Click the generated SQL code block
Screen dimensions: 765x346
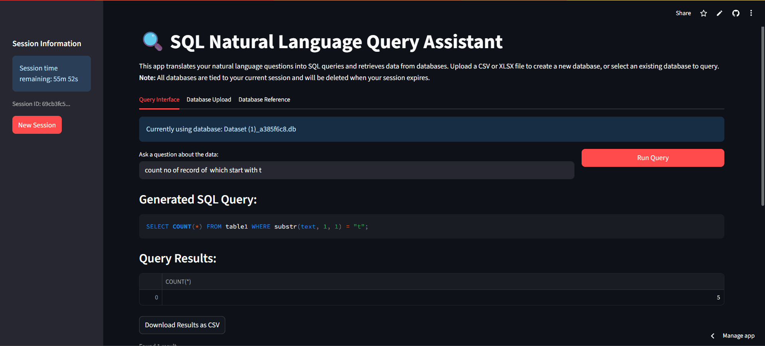(x=431, y=227)
